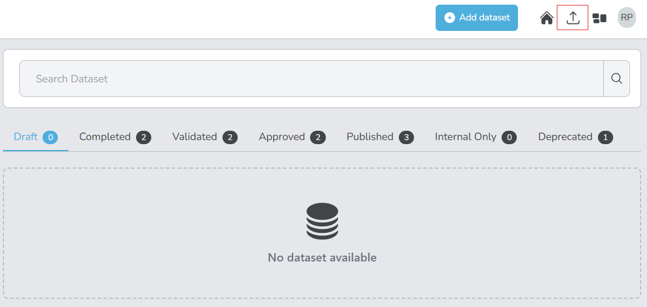The width and height of the screenshot is (647, 307).
Task: Click the magnifying glass search icon
Action: [617, 78]
